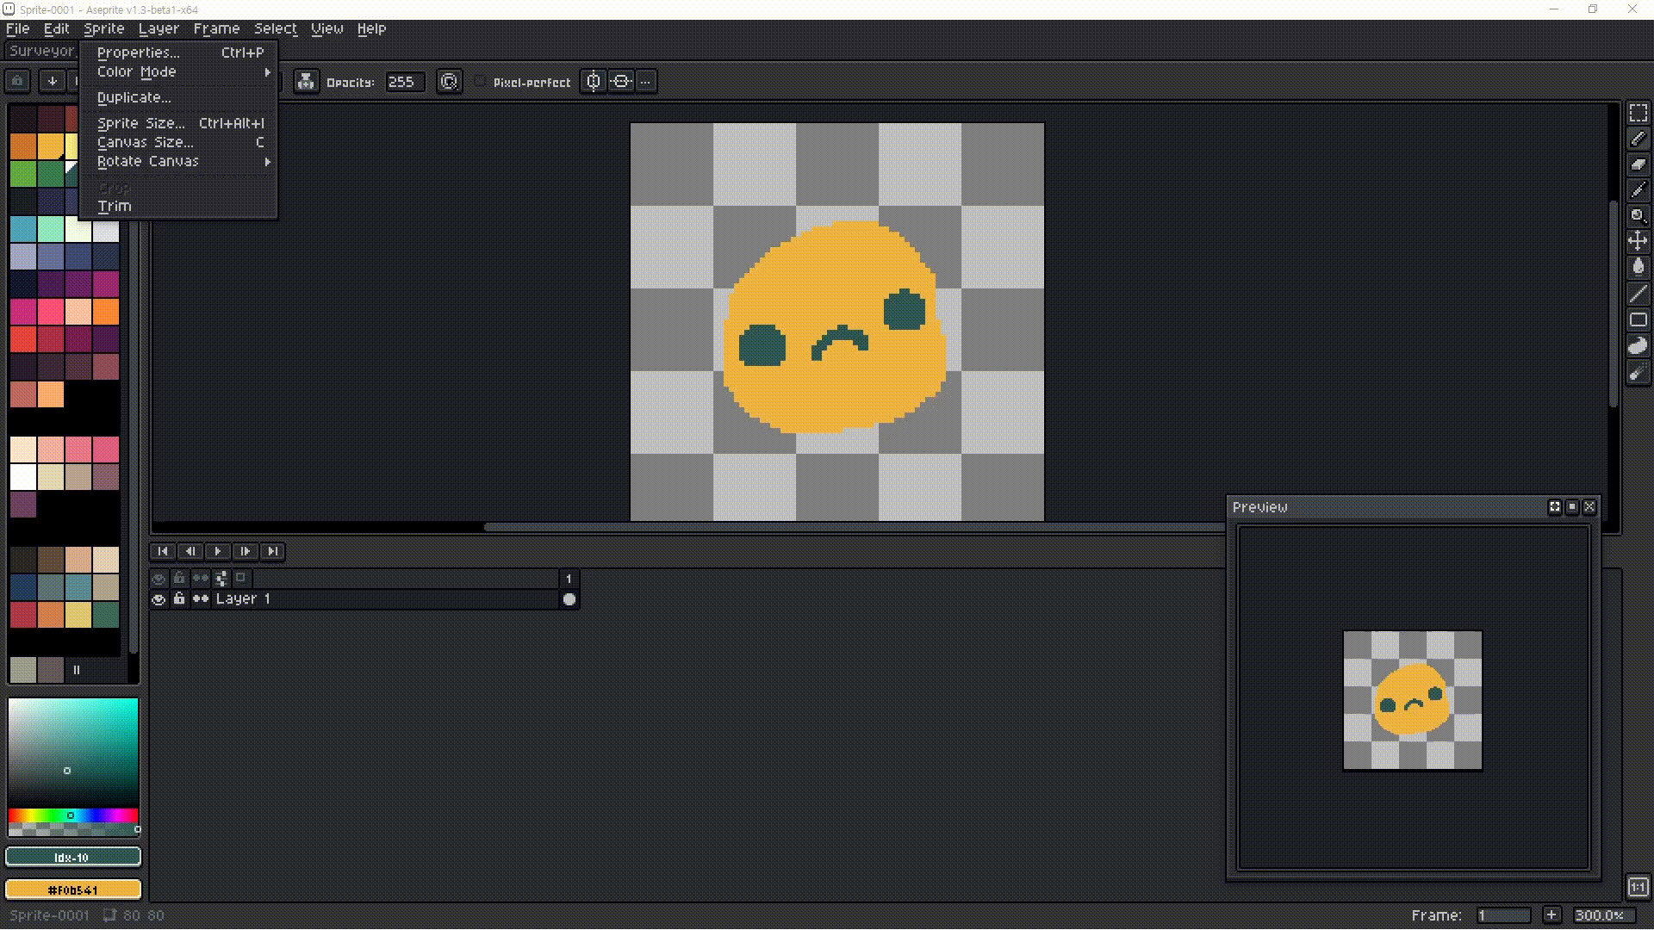Open the Layer menu

click(159, 28)
